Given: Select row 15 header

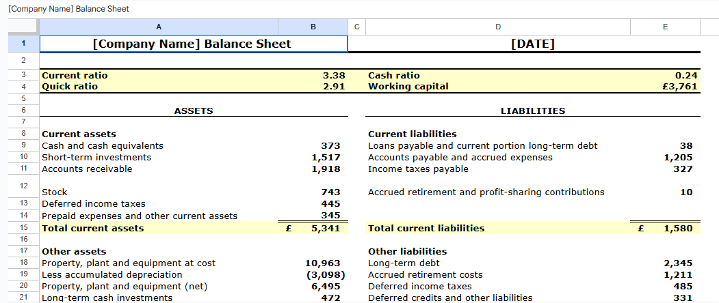Looking at the screenshot, I should point(23,228).
